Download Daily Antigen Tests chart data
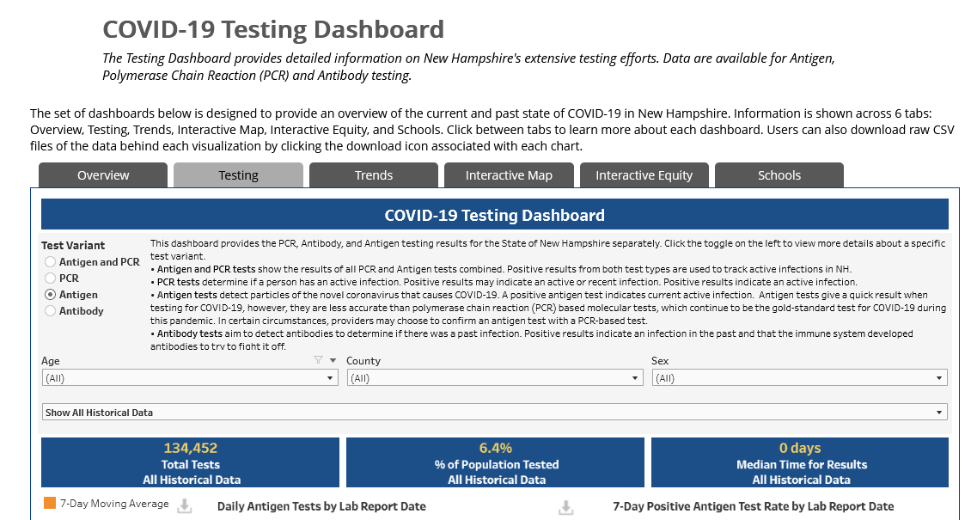 tap(184, 506)
